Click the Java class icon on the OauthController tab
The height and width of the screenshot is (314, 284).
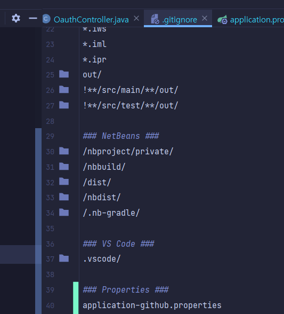tap(46, 19)
